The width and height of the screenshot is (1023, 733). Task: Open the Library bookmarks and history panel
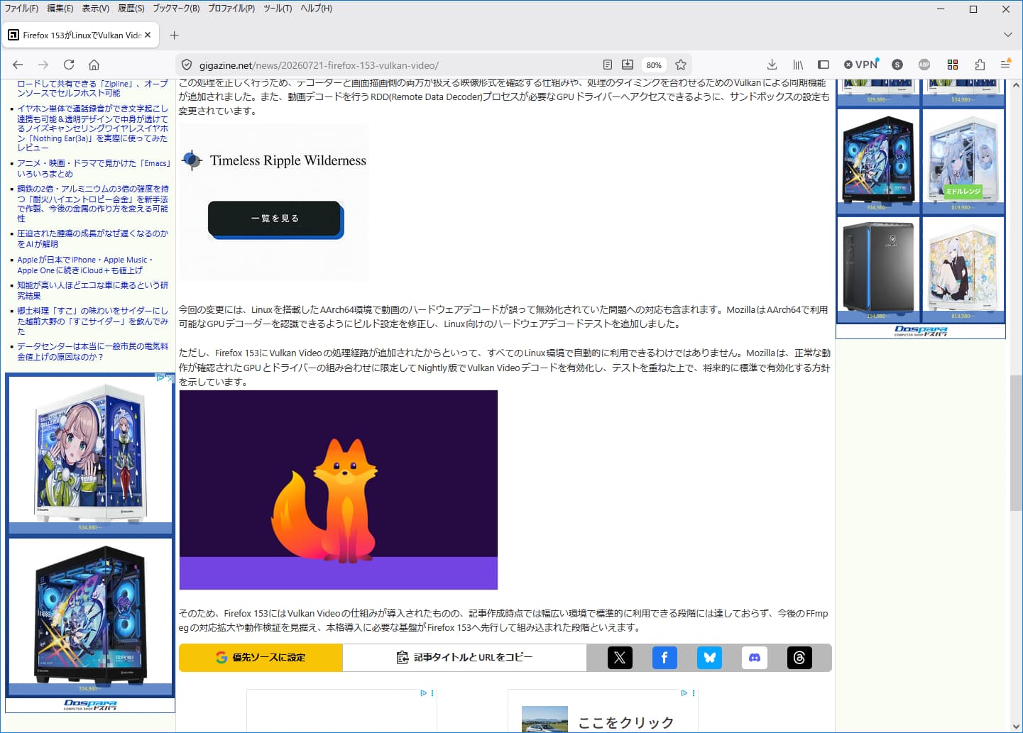[798, 65]
